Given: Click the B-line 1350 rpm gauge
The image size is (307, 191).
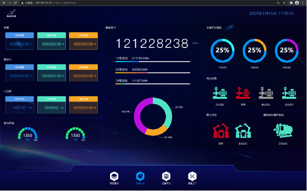Looking at the screenshot, I should click(x=76, y=134).
